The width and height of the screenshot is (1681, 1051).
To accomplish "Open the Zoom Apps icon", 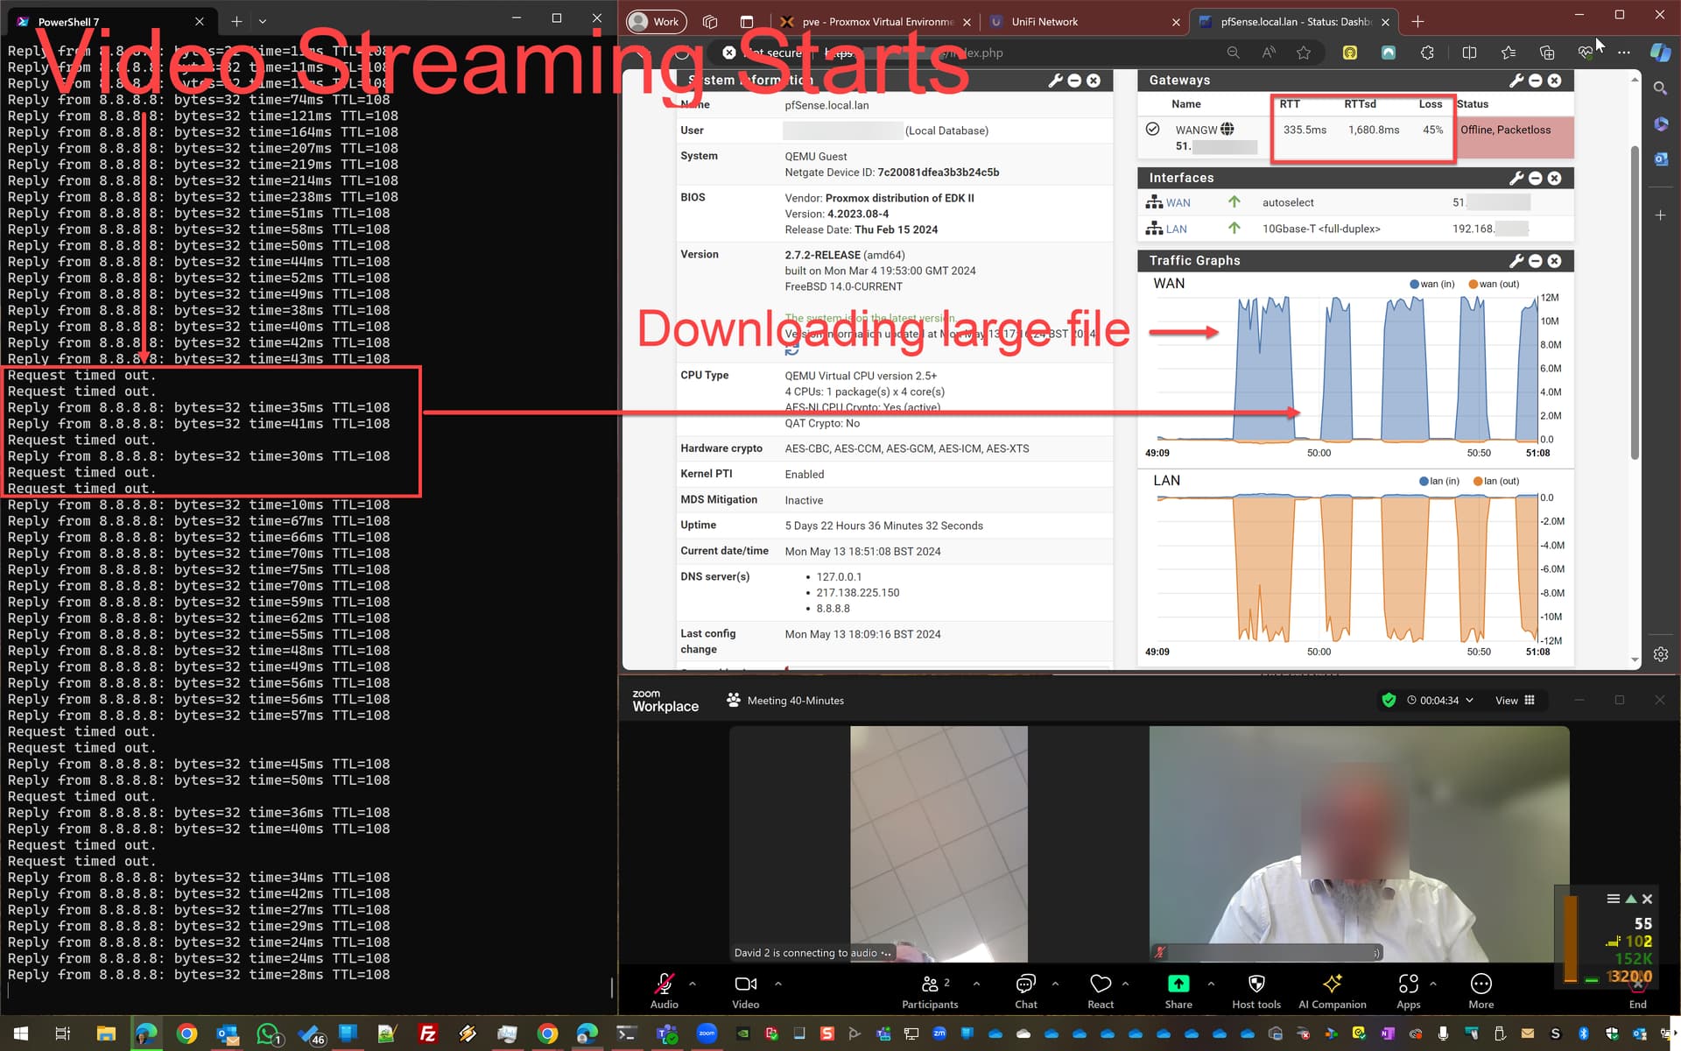I will [1408, 984].
